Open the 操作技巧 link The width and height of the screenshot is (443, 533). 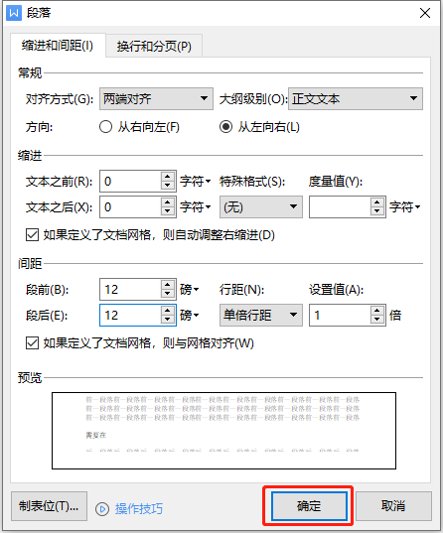[139, 509]
